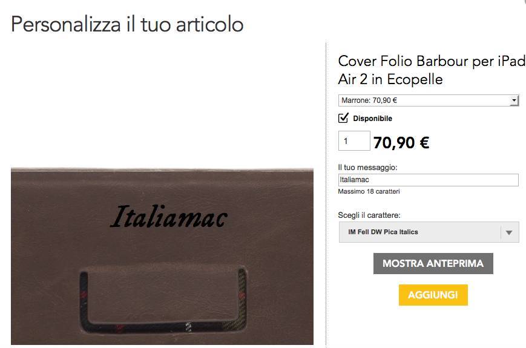Focus the quantity field showing 1
The image size is (526, 348).
pyautogui.click(x=354, y=141)
